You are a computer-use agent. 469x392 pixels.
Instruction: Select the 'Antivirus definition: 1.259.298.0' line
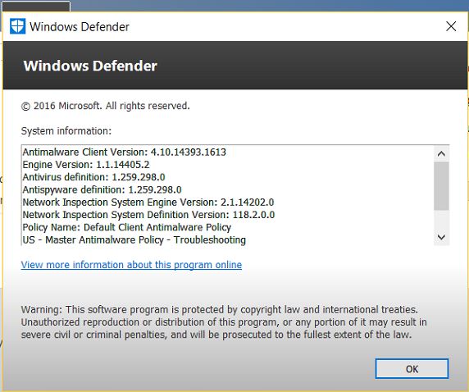click(x=94, y=177)
